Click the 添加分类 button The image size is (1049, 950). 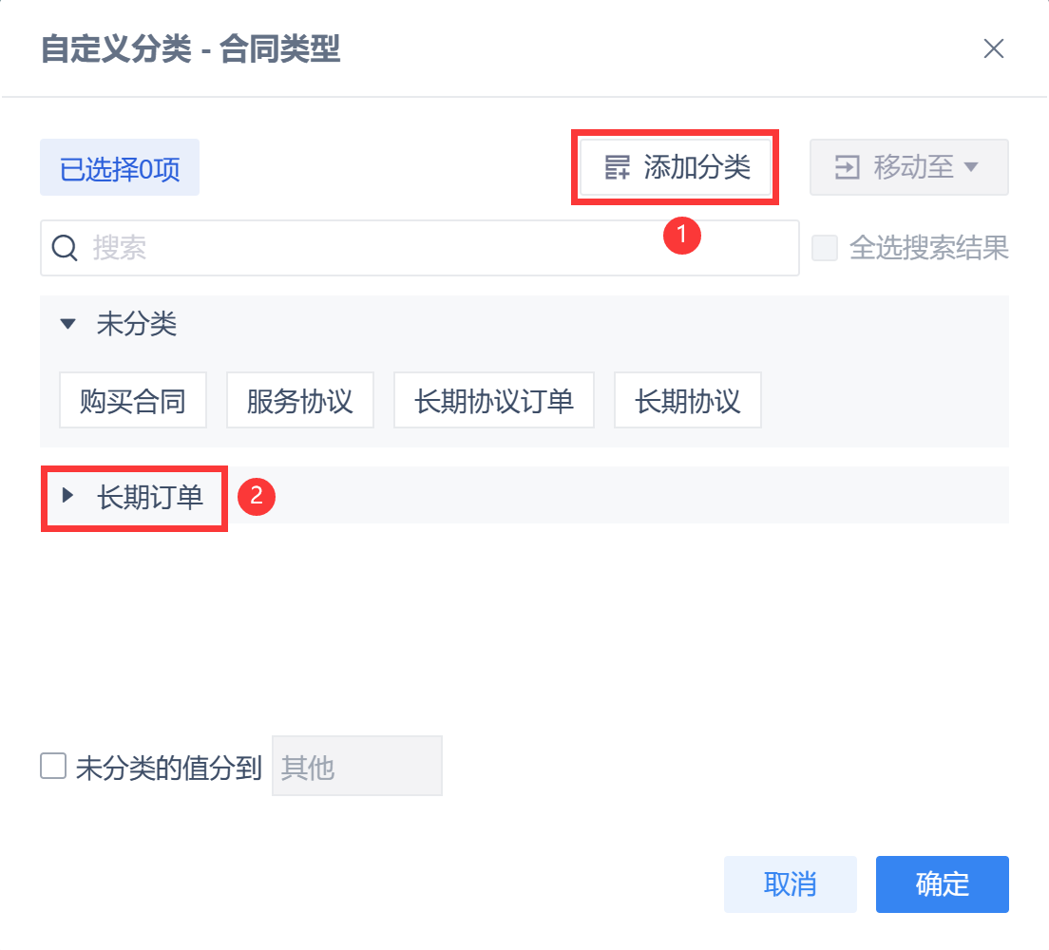(x=677, y=168)
